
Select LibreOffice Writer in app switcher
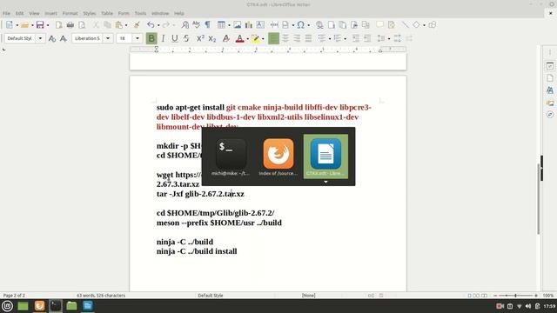pyautogui.click(x=325, y=156)
